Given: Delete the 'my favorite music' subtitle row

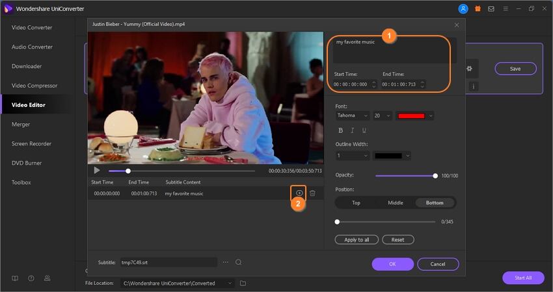Looking at the screenshot, I should coord(312,193).
